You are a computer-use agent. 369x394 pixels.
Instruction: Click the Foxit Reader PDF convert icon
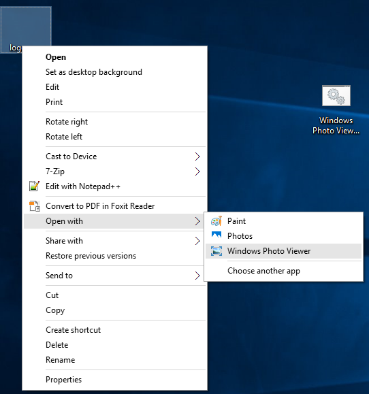pyautogui.click(x=35, y=206)
